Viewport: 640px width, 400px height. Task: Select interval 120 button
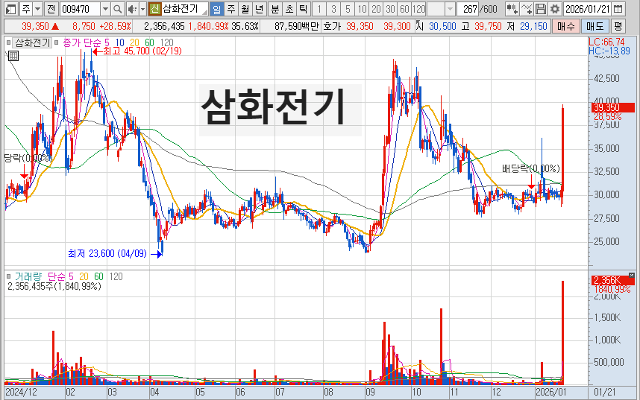pyautogui.click(x=418, y=8)
